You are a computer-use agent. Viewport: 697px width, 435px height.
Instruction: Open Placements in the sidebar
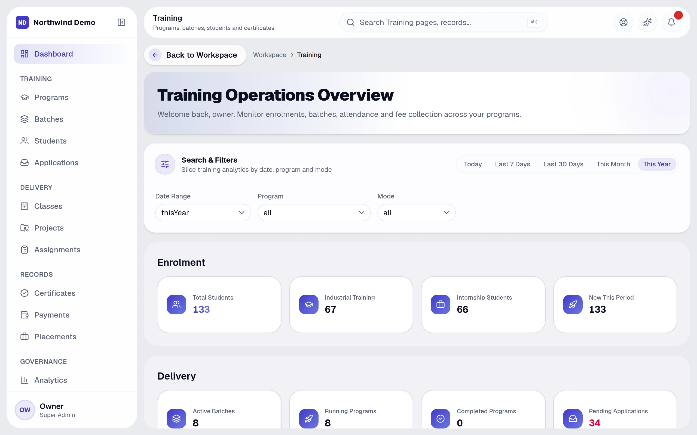click(x=72, y=337)
